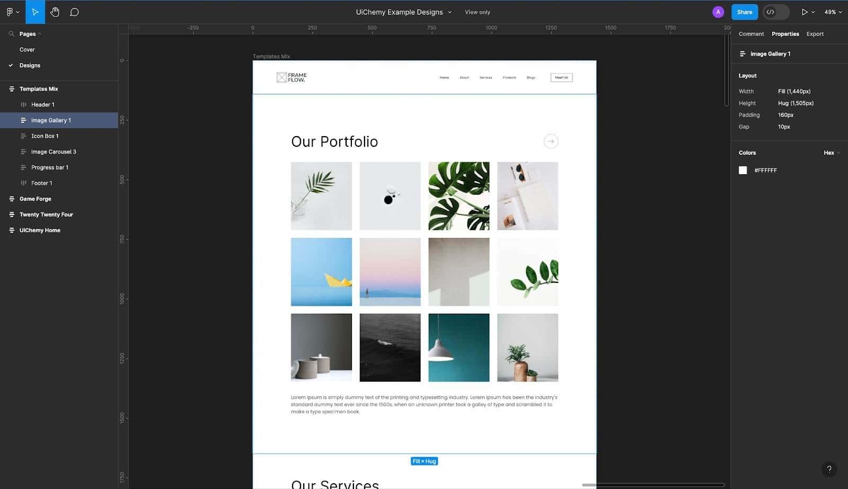Click the portfolio arrow circle icon

[x=551, y=141]
